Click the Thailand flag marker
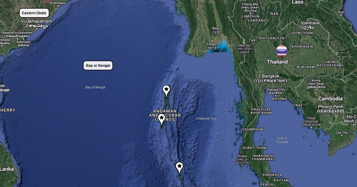The width and height of the screenshot is (357, 187). click(x=281, y=52)
